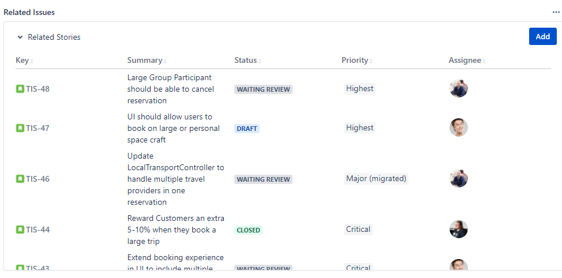Open the Related Issues more options menu
The height and width of the screenshot is (278, 562).
coord(556,12)
